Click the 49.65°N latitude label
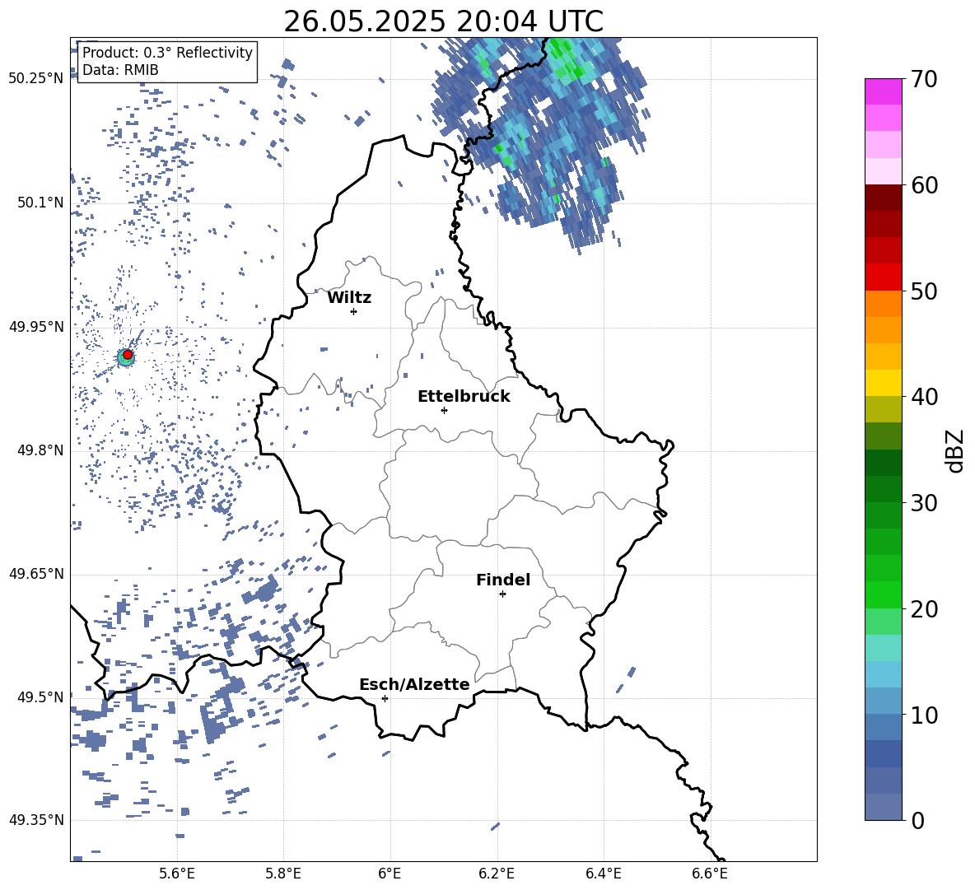The height and width of the screenshot is (890, 975). pos(36,573)
